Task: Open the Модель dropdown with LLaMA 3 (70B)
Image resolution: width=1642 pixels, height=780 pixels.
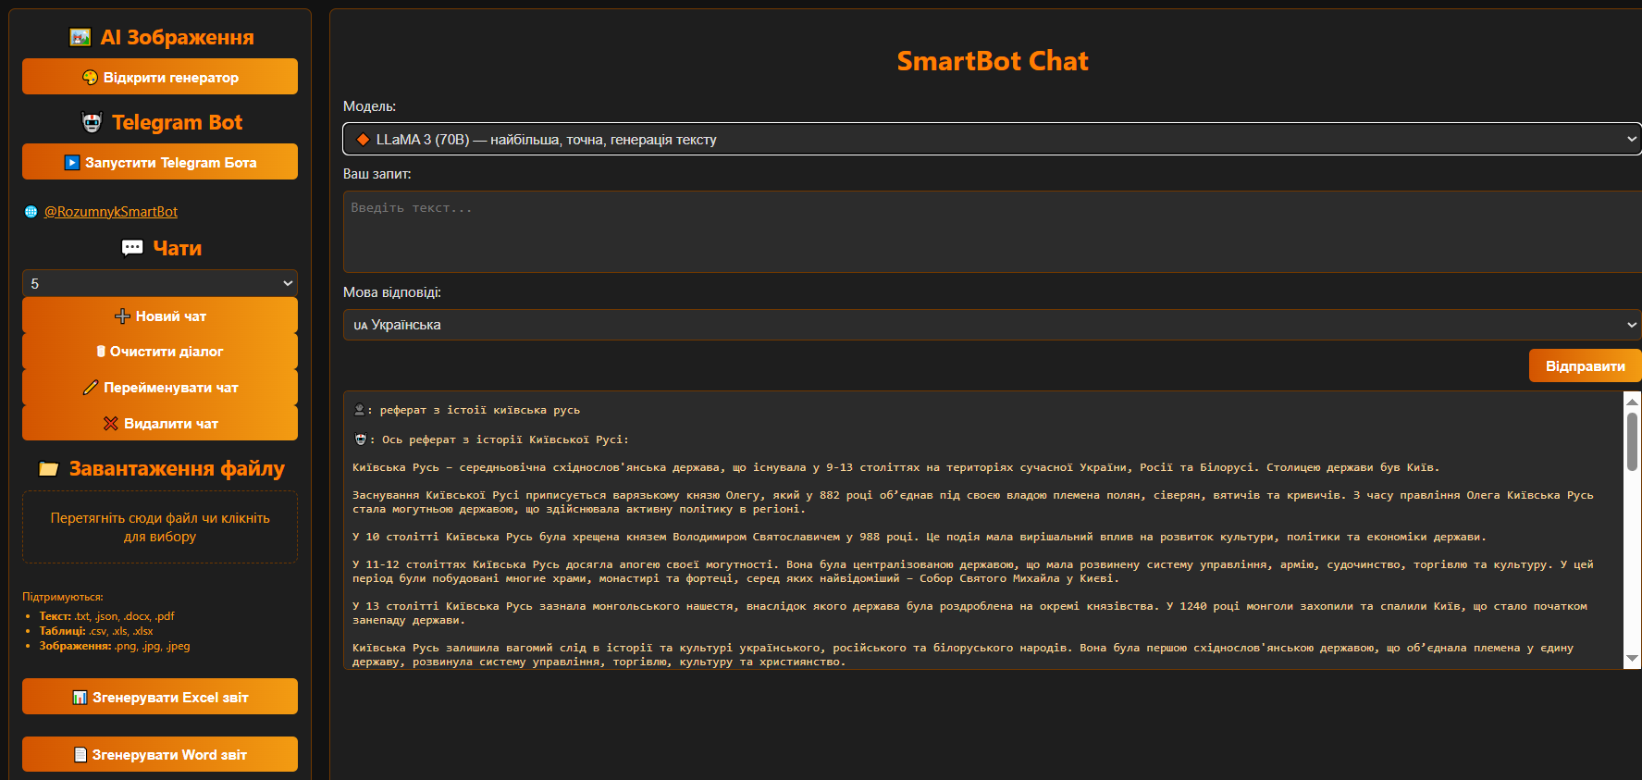Action: [992, 139]
